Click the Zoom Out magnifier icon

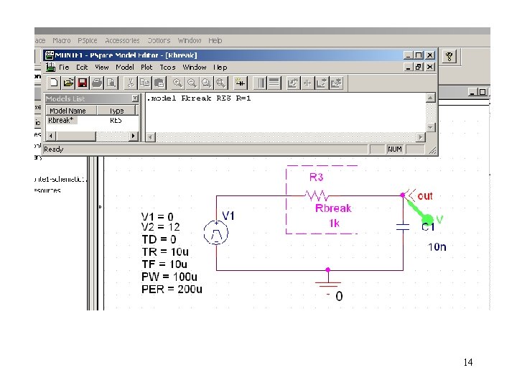pos(192,83)
